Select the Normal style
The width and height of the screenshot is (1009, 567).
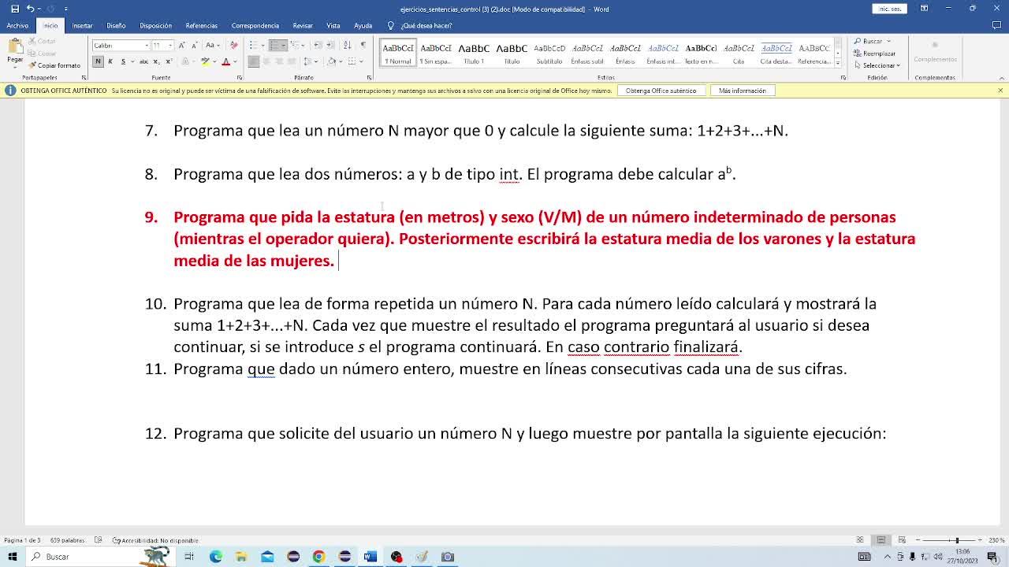click(x=398, y=53)
